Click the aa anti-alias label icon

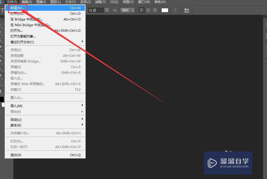coord(115,10)
